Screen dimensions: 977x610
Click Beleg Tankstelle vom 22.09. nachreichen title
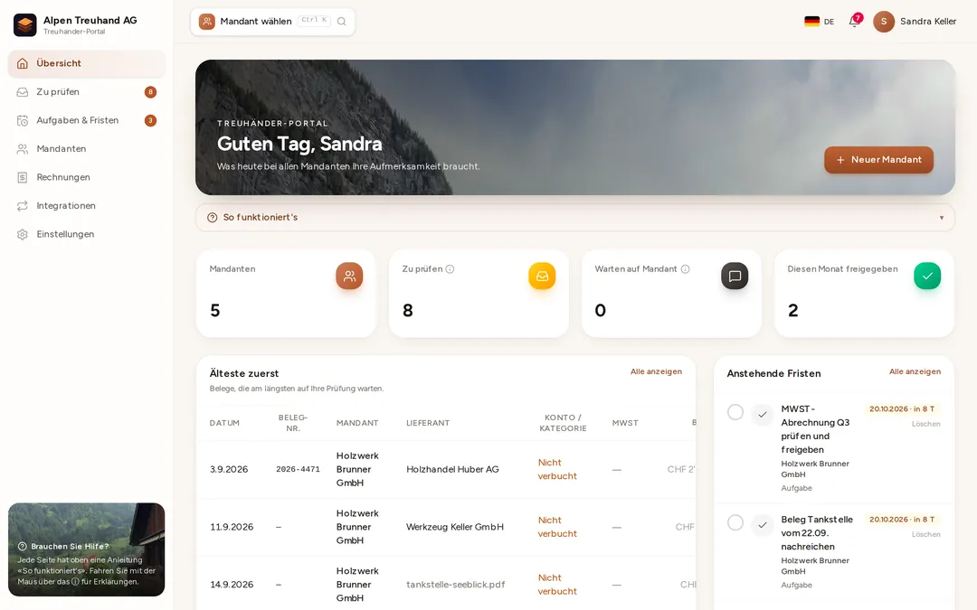coord(817,533)
